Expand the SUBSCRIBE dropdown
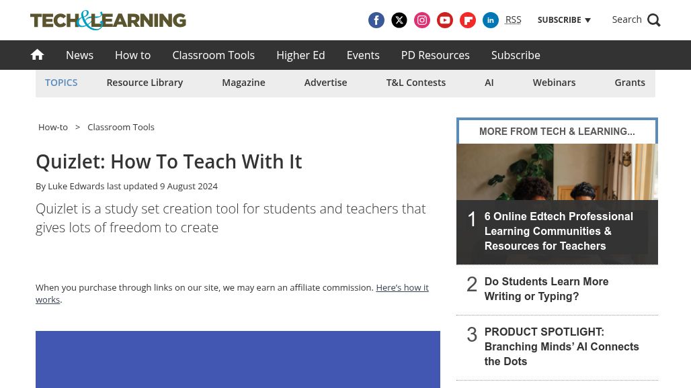Viewport: 691px width, 388px height. point(564,19)
